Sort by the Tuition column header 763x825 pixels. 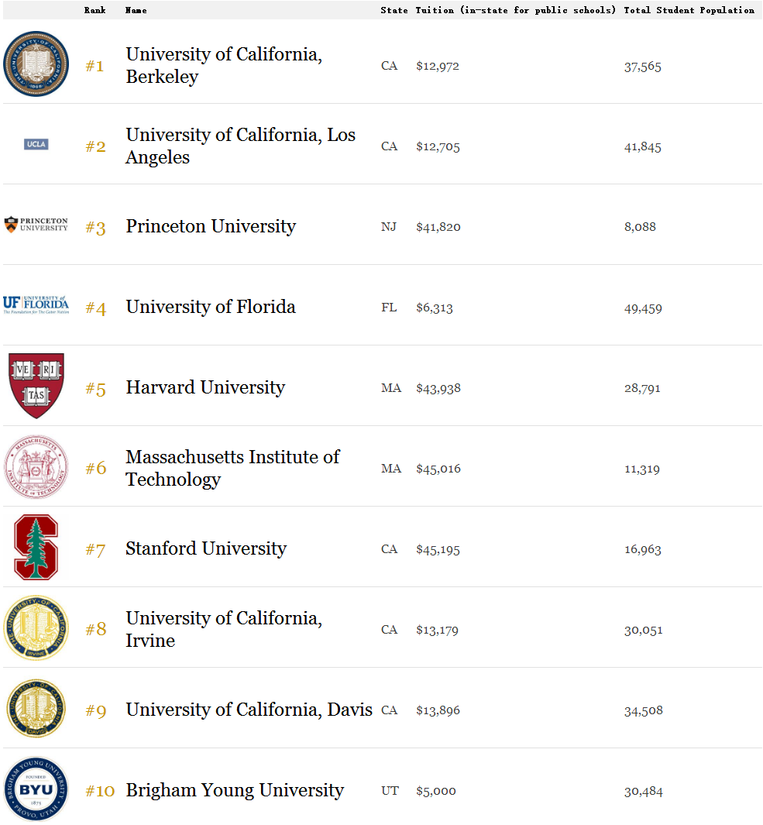click(x=515, y=10)
